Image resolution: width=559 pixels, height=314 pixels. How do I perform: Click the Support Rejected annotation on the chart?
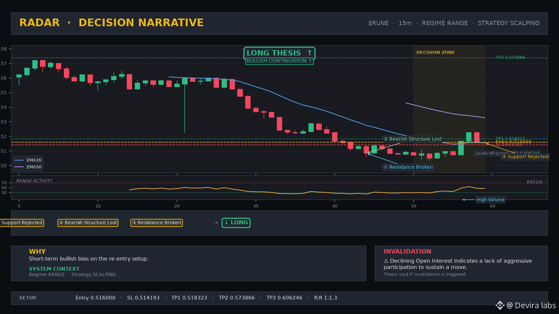(x=525, y=157)
